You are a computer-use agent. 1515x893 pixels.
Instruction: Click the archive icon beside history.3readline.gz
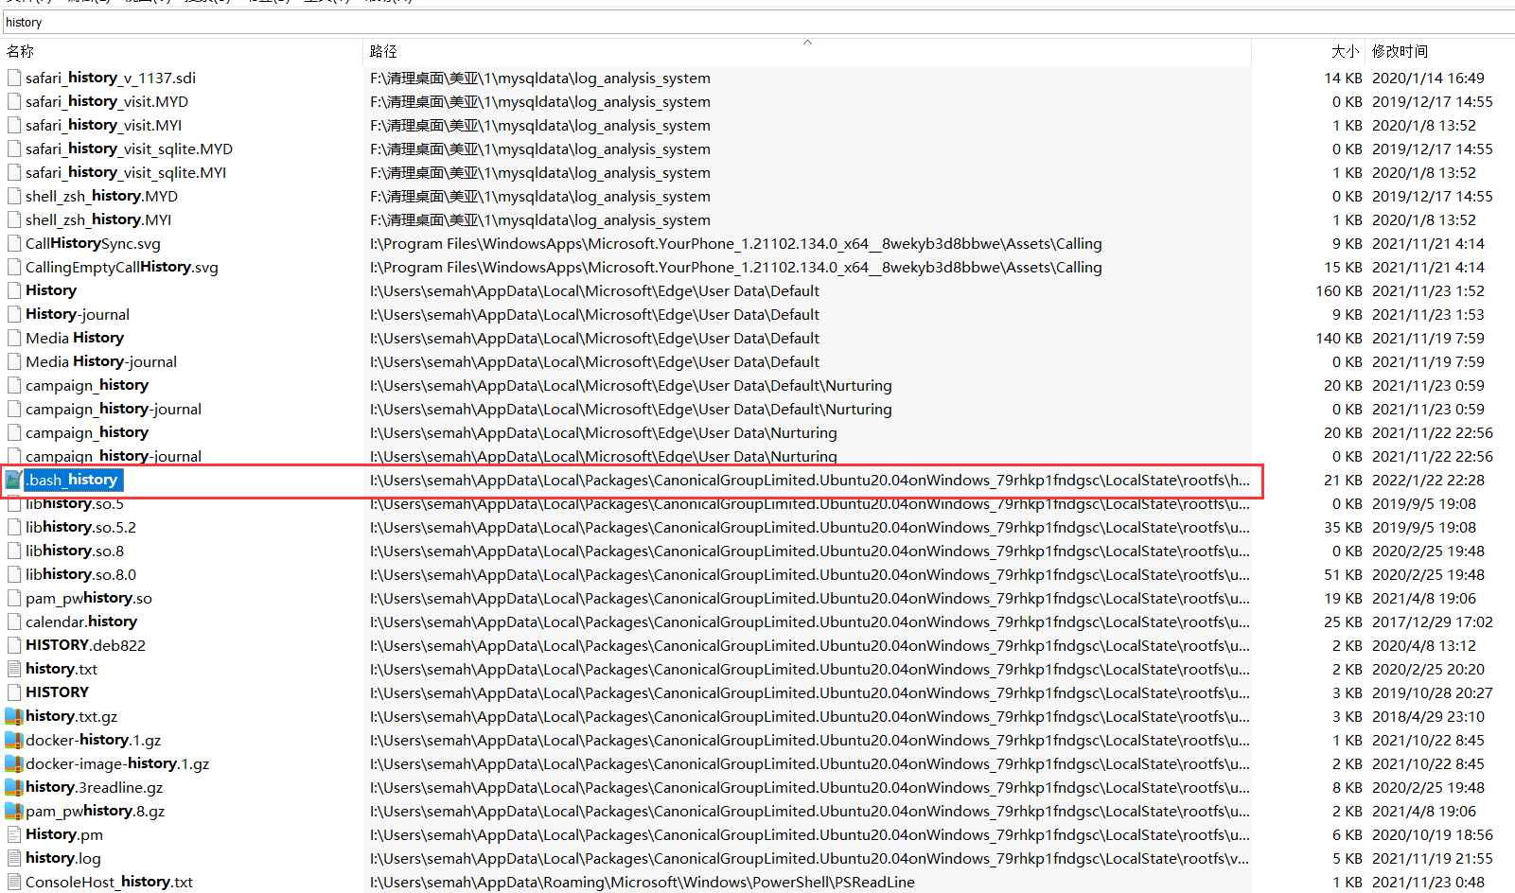pyautogui.click(x=14, y=787)
